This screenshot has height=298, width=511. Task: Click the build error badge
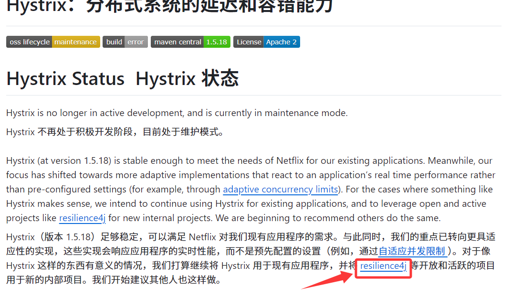tap(125, 42)
